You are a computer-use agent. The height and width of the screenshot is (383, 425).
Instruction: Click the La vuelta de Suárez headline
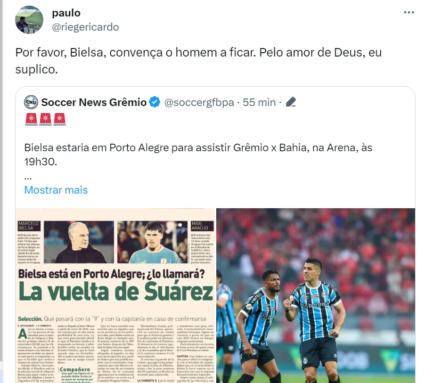(116, 292)
